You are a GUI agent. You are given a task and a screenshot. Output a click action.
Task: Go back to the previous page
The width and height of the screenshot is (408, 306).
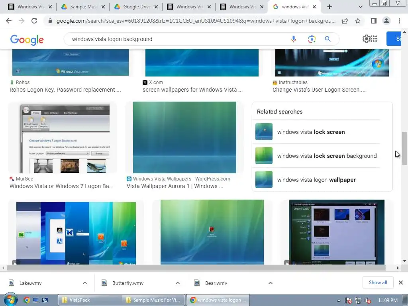click(x=9, y=21)
